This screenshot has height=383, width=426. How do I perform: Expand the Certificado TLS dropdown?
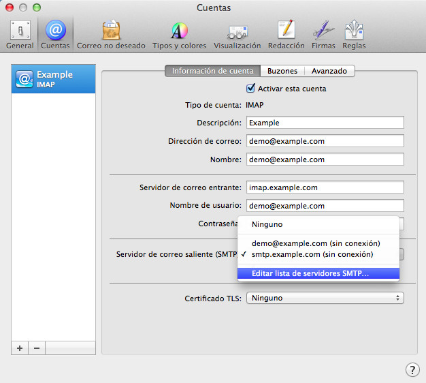pyautogui.click(x=325, y=298)
